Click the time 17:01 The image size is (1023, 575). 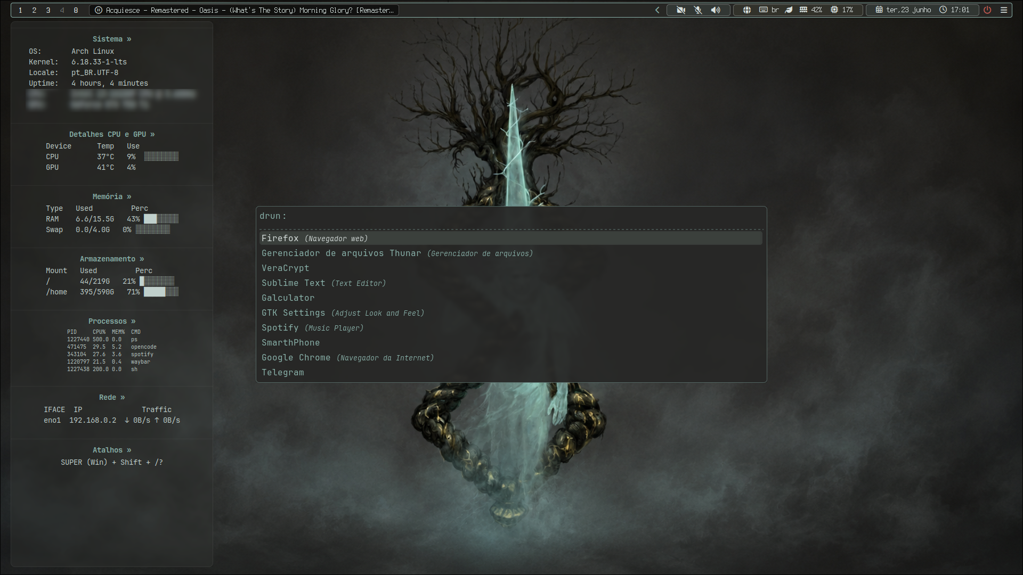(960, 10)
